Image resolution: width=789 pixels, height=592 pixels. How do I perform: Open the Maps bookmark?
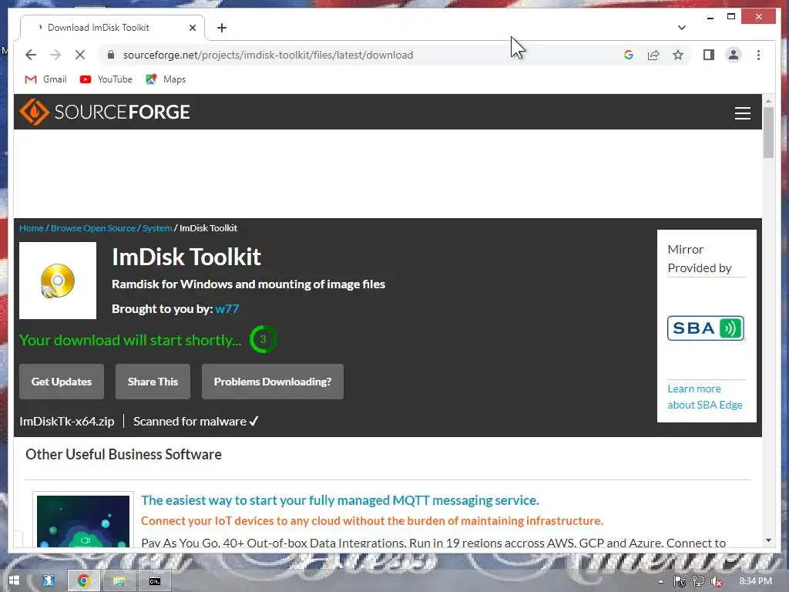(166, 79)
